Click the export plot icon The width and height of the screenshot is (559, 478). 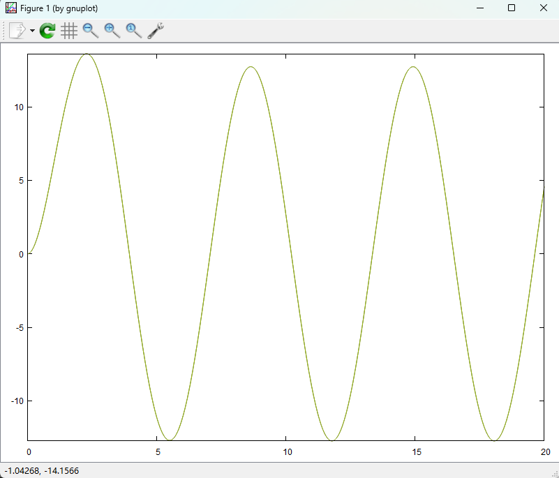(x=17, y=31)
